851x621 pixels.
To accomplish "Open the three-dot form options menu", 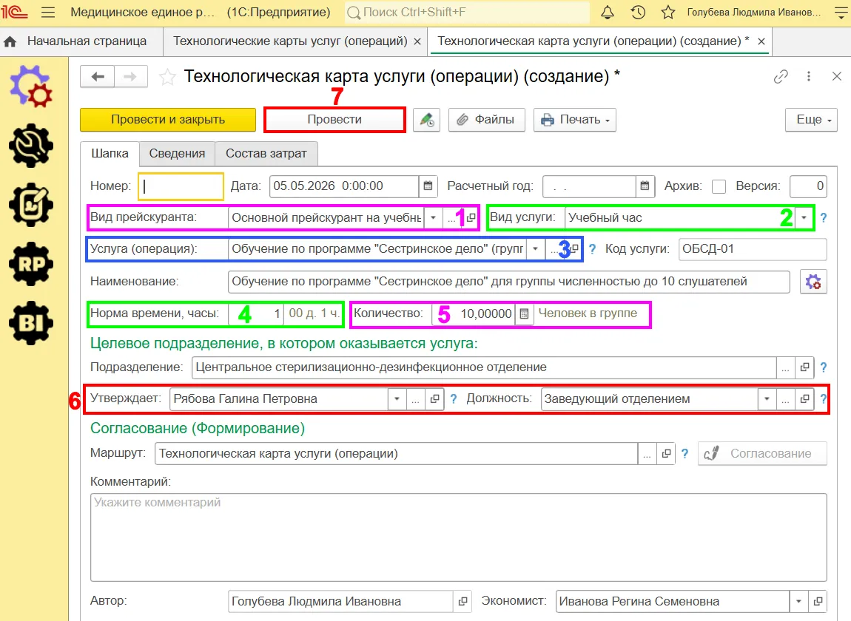I will [809, 76].
